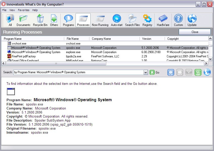Open the Help menu
This screenshot has width=214, height=151.
point(35,10)
